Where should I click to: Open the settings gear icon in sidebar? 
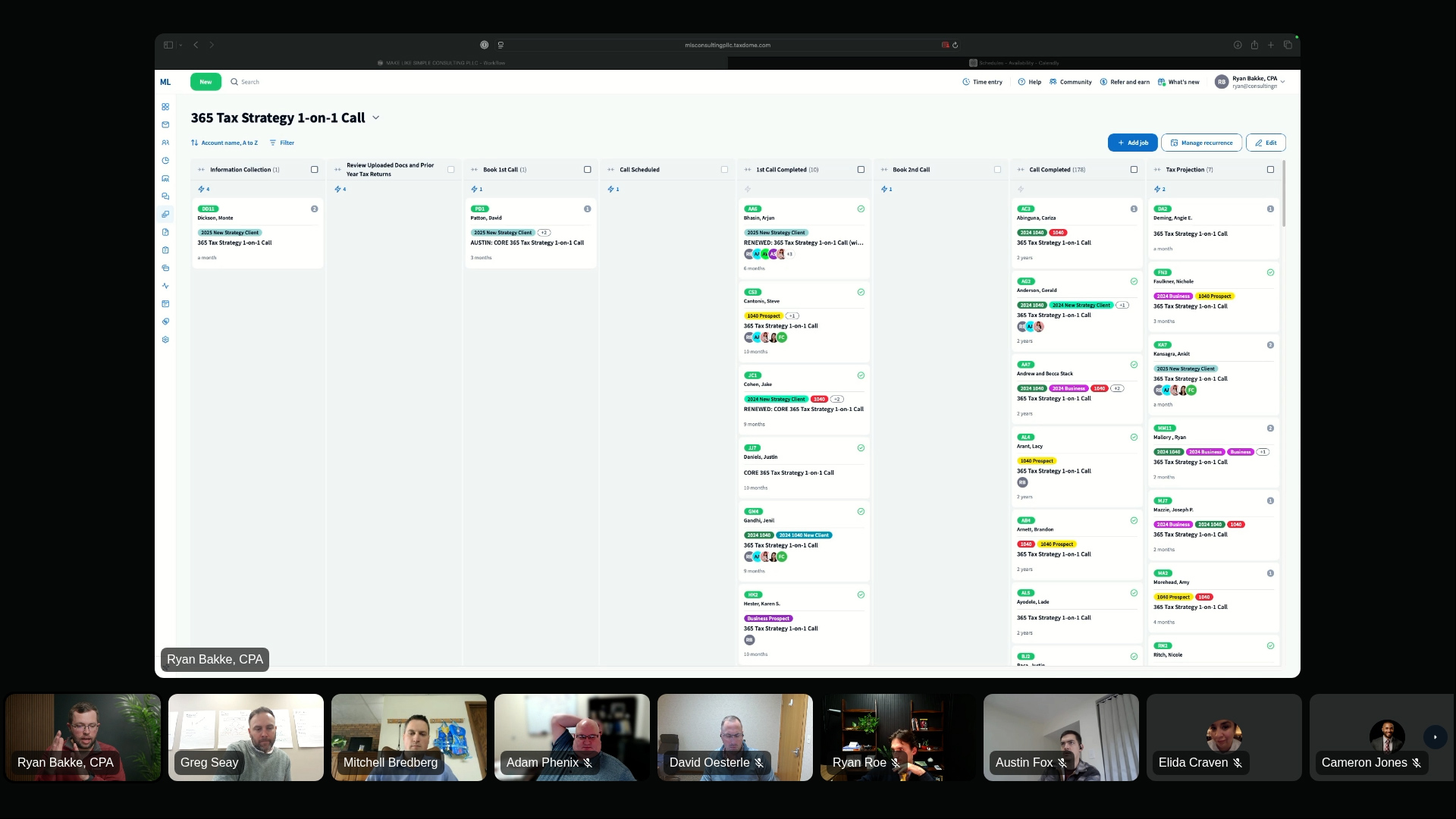pyautogui.click(x=165, y=340)
